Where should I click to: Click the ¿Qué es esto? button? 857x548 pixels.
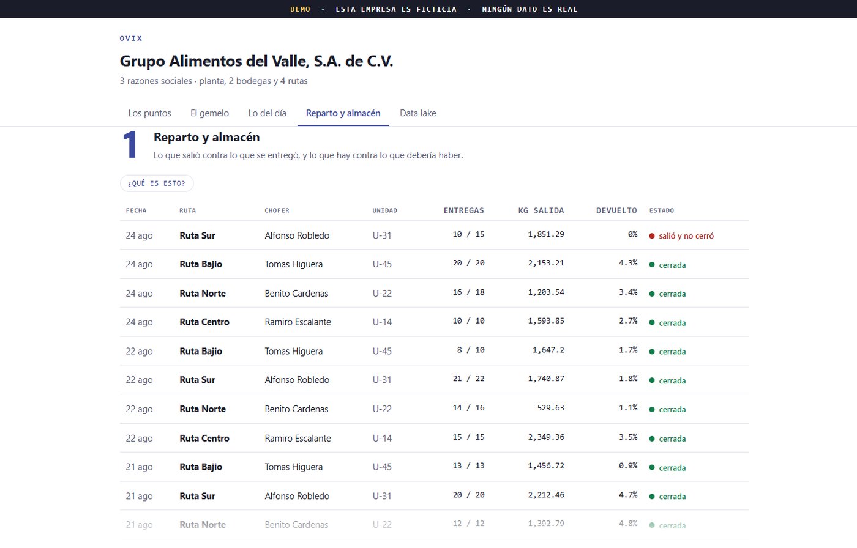[157, 183]
